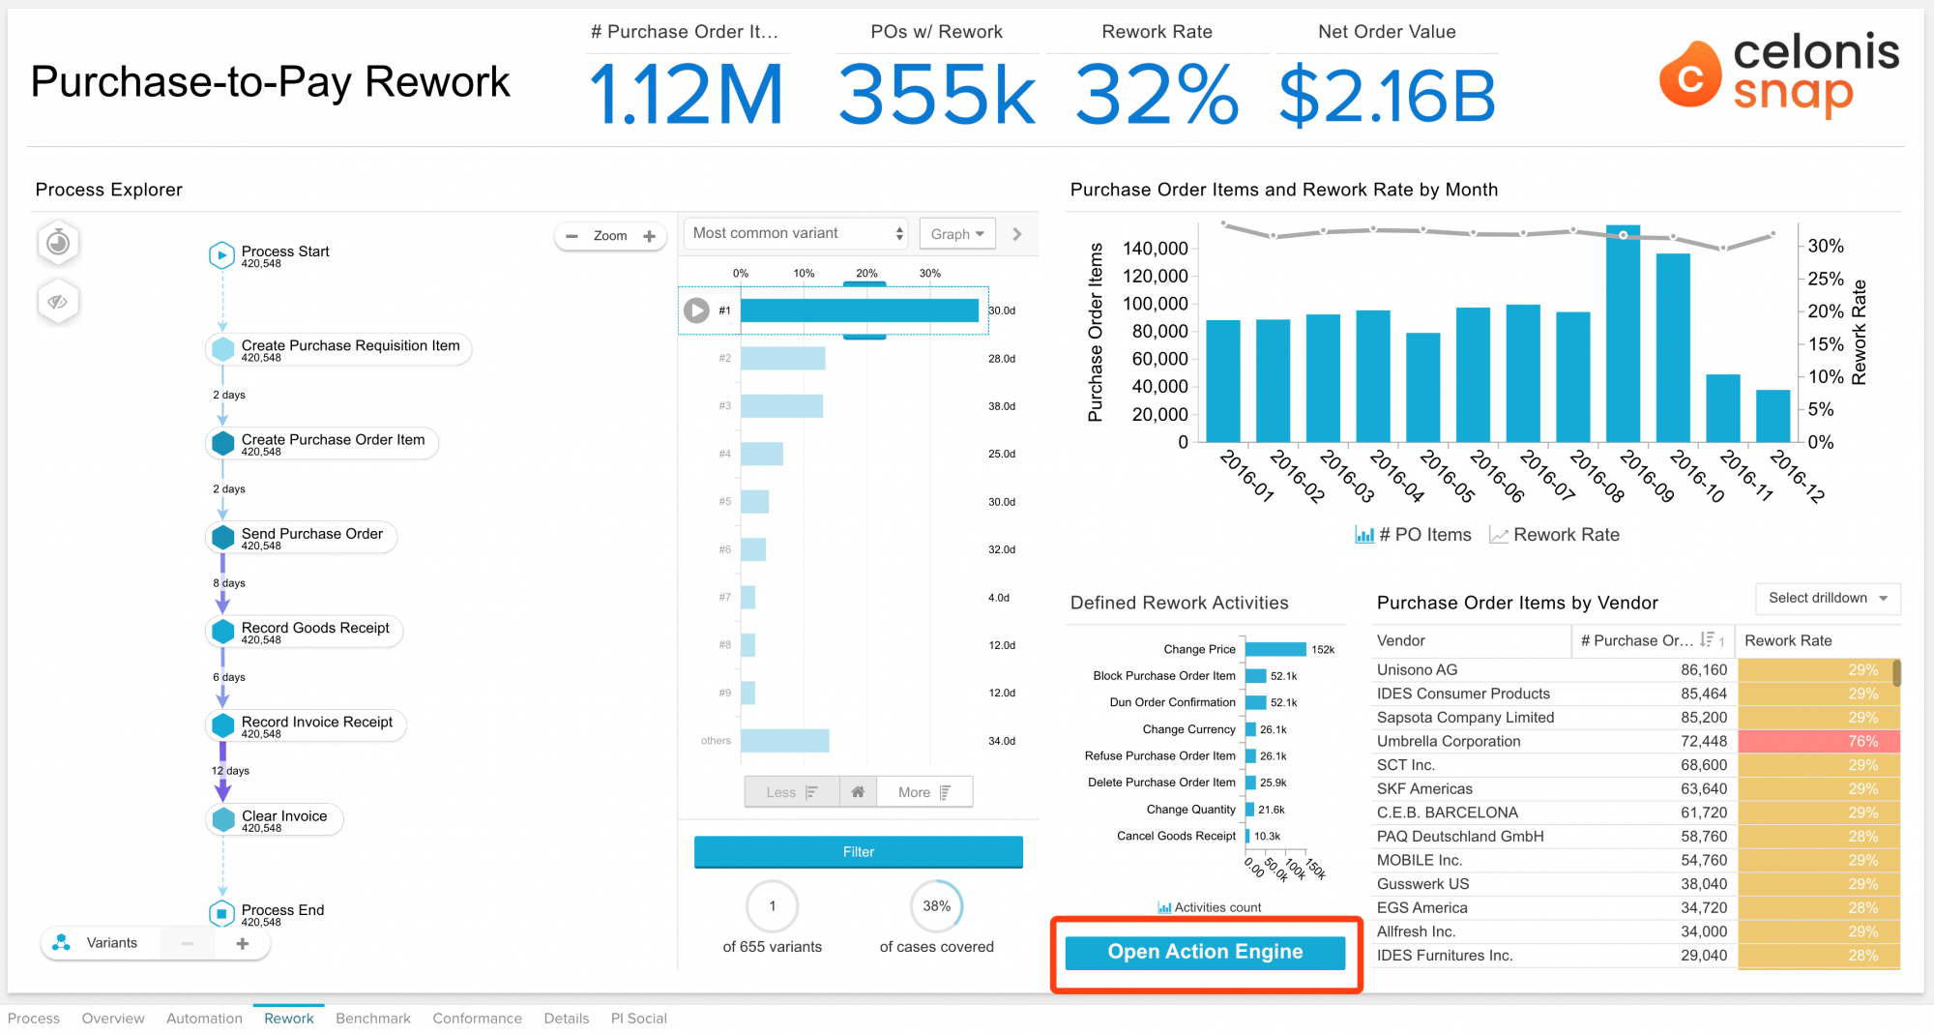Screen dimensions: 1934x1034
Task: Toggle the hidden activities eye icon
Action: tap(58, 302)
